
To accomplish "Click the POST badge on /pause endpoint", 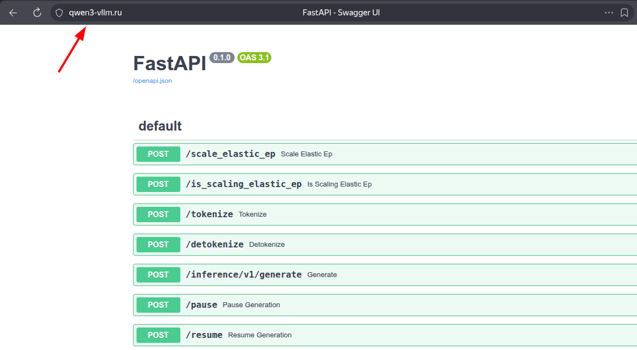I will tap(158, 304).
